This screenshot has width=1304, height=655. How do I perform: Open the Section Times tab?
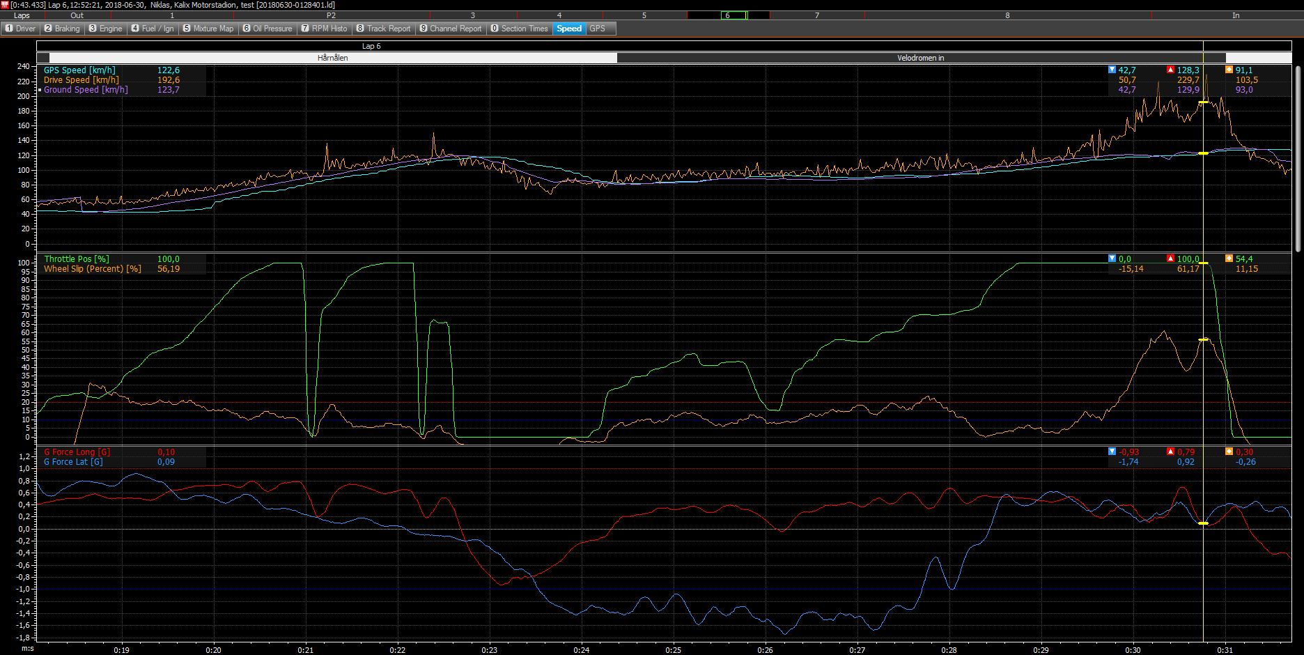click(x=519, y=29)
